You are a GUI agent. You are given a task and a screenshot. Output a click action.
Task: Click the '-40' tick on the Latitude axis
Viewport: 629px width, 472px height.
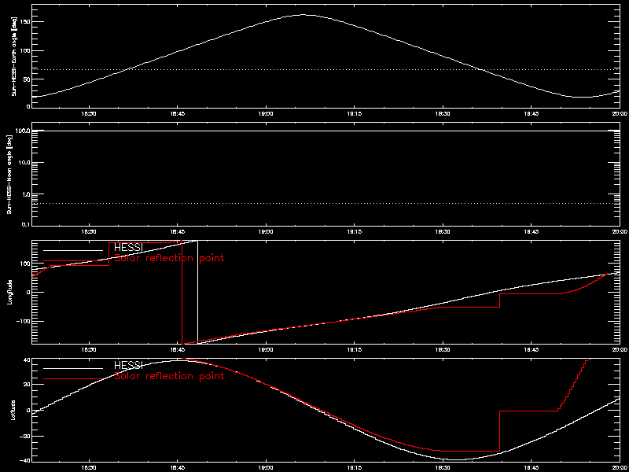[x=24, y=460]
